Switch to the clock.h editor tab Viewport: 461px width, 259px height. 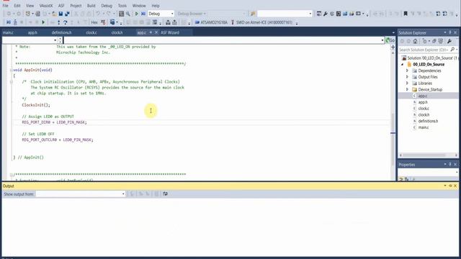click(117, 32)
